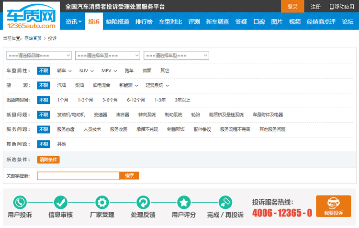Viewport: 359px width, 228px height.
Task: Click the 信息审核 checkmark icon
Action: coord(60,202)
